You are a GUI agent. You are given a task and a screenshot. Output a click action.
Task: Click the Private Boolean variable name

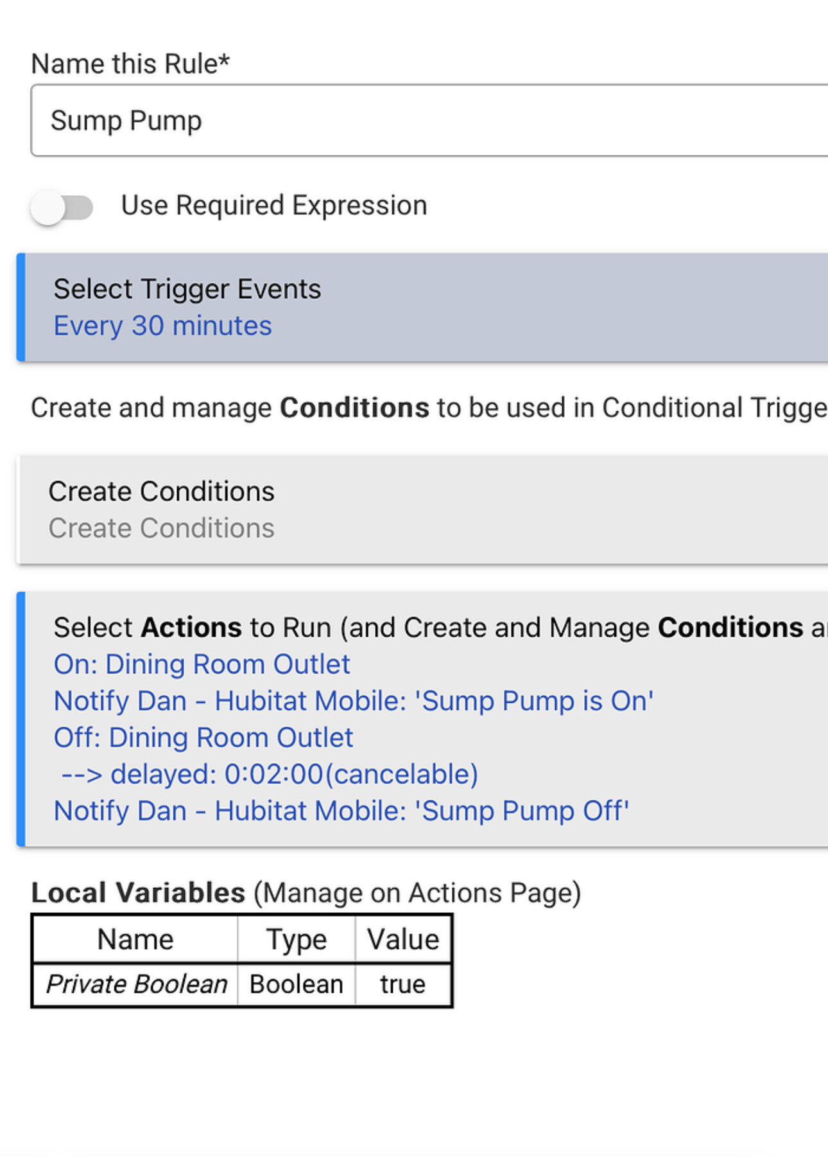(136, 984)
